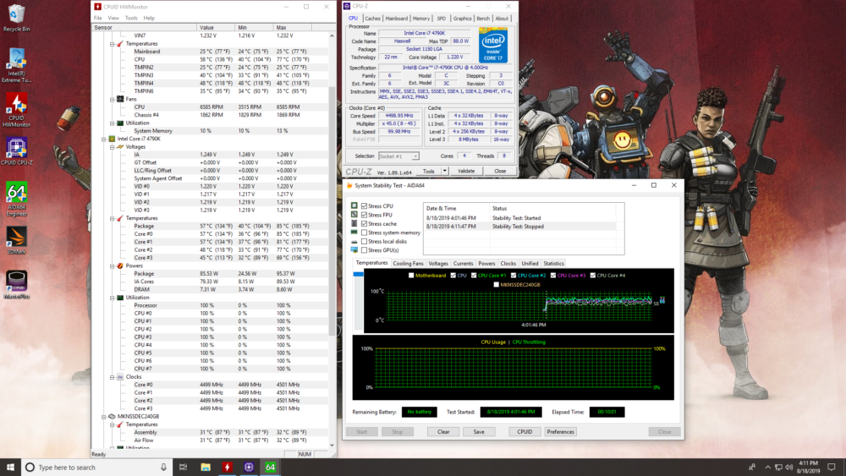Collapse the Voltages node under Intel Core i7
Screen dimensions: 846x476
[113, 146]
